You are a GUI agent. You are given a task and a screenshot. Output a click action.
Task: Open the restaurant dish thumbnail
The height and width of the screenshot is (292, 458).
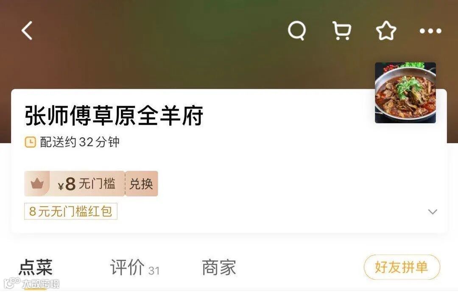click(x=405, y=93)
